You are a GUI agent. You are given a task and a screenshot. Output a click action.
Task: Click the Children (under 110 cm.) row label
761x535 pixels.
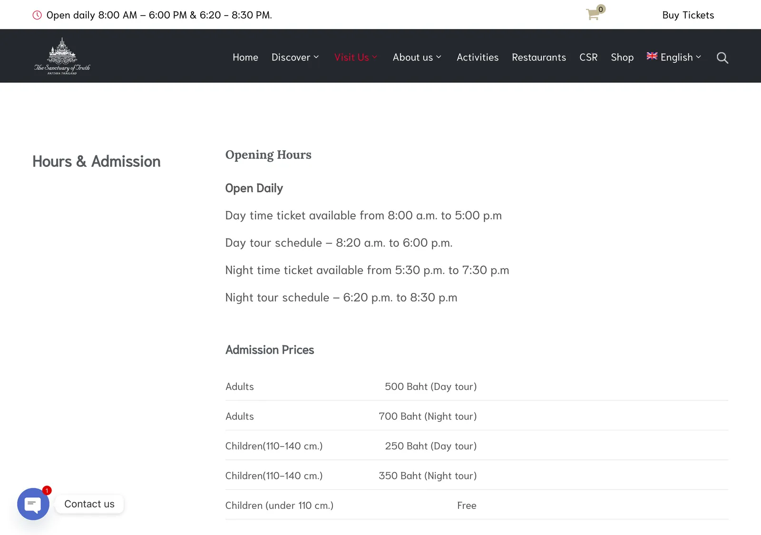point(279,506)
